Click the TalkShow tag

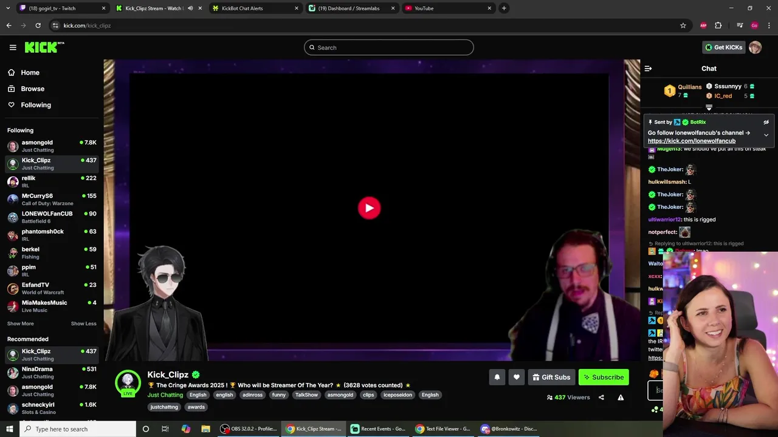[x=306, y=395]
